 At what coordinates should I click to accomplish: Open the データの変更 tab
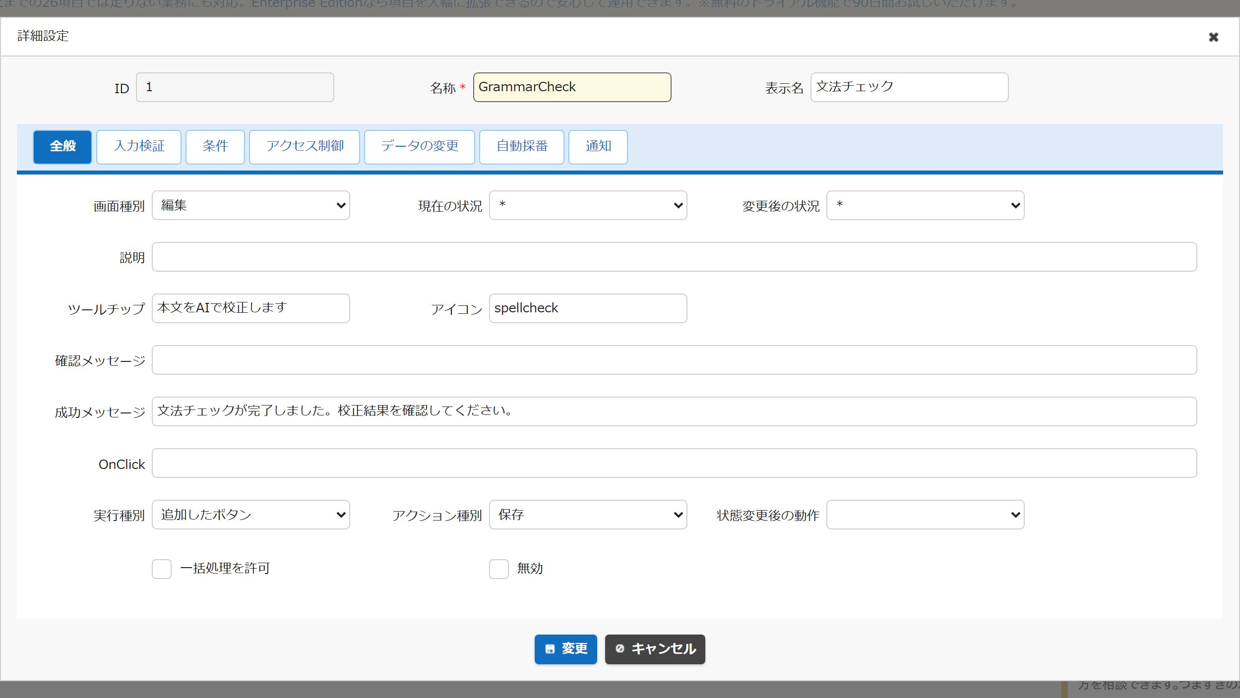(x=420, y=147)
